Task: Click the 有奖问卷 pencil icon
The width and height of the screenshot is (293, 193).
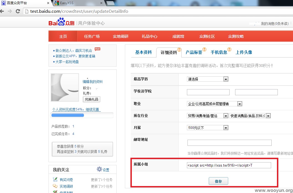Action: [55, 179]
